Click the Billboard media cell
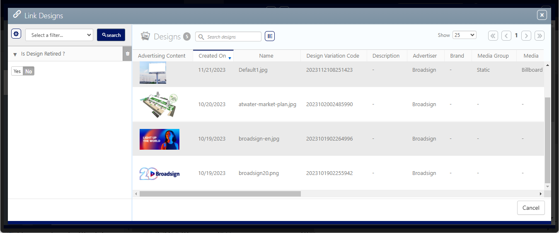The image size is (559, 233). (x=532, y=70)
